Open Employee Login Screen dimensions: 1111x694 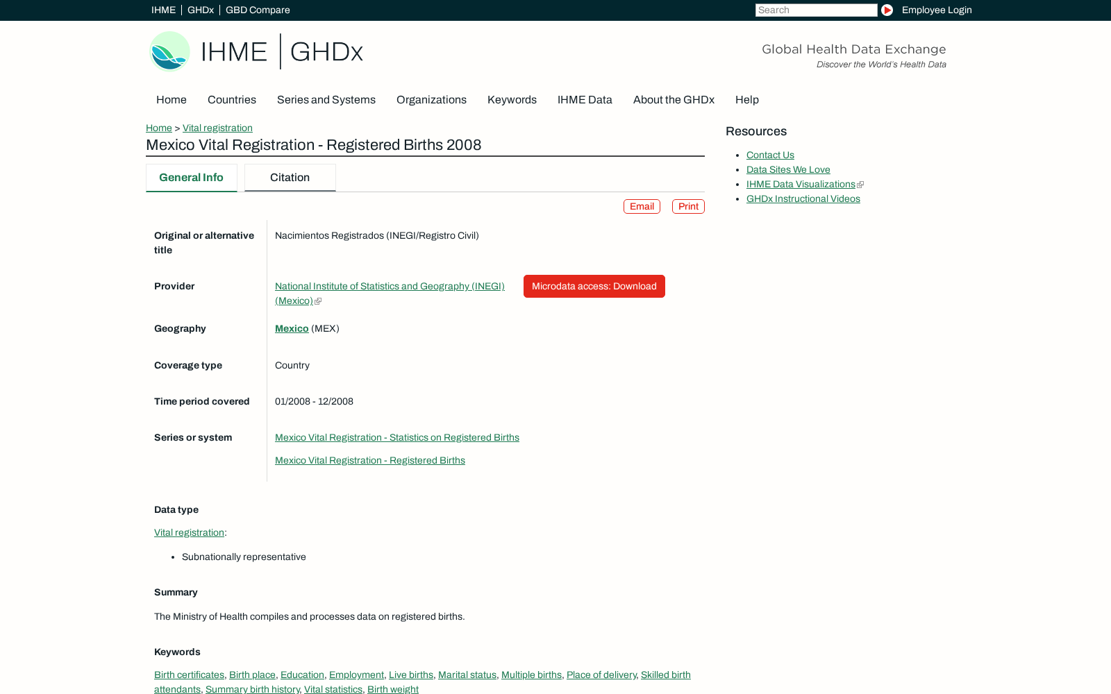[937, 10]
